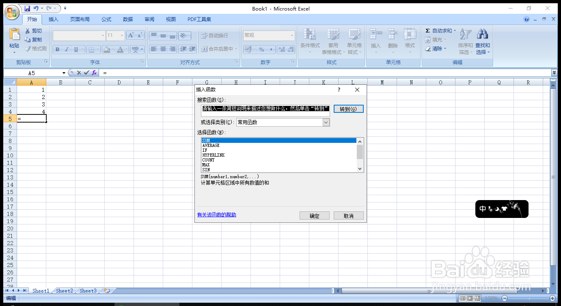
Task: Open the fill color dropdown arrow
Action: click(114, 49)
